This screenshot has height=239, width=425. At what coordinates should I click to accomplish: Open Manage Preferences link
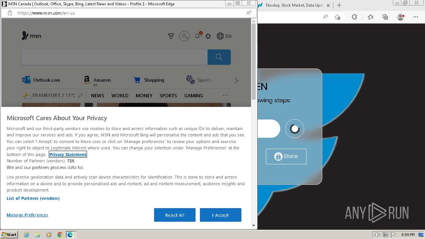[x=27, y=215]
